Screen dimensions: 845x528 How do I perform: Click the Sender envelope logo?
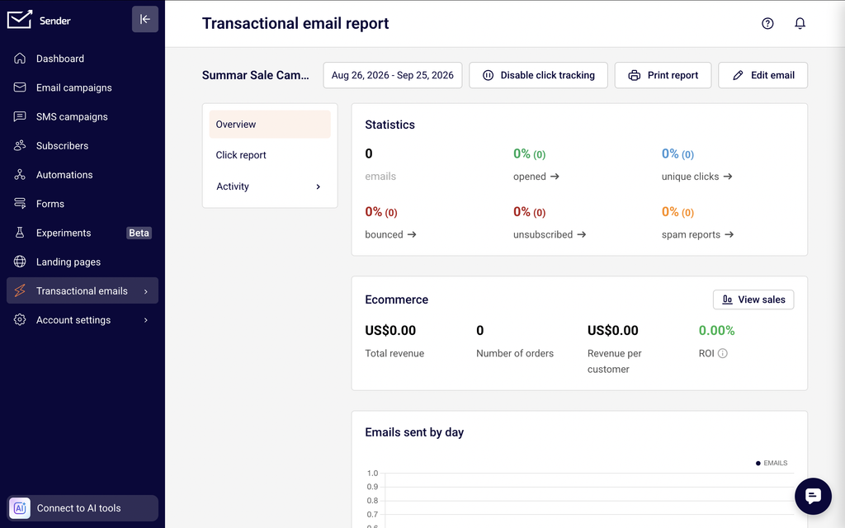(20, 20)
